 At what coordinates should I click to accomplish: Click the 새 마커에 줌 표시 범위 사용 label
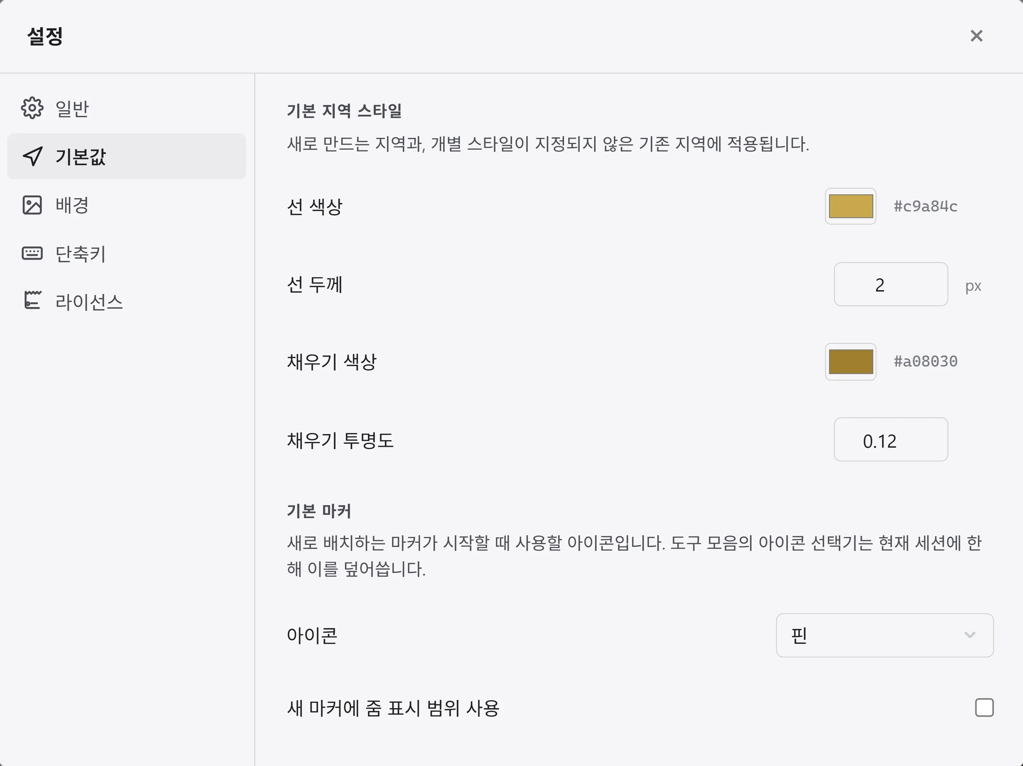(393, 708)
